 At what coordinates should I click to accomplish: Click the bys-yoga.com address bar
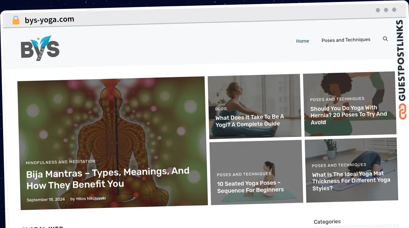[49, 20]
